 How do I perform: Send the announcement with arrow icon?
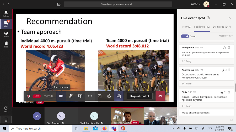click(x=232, y=120)
